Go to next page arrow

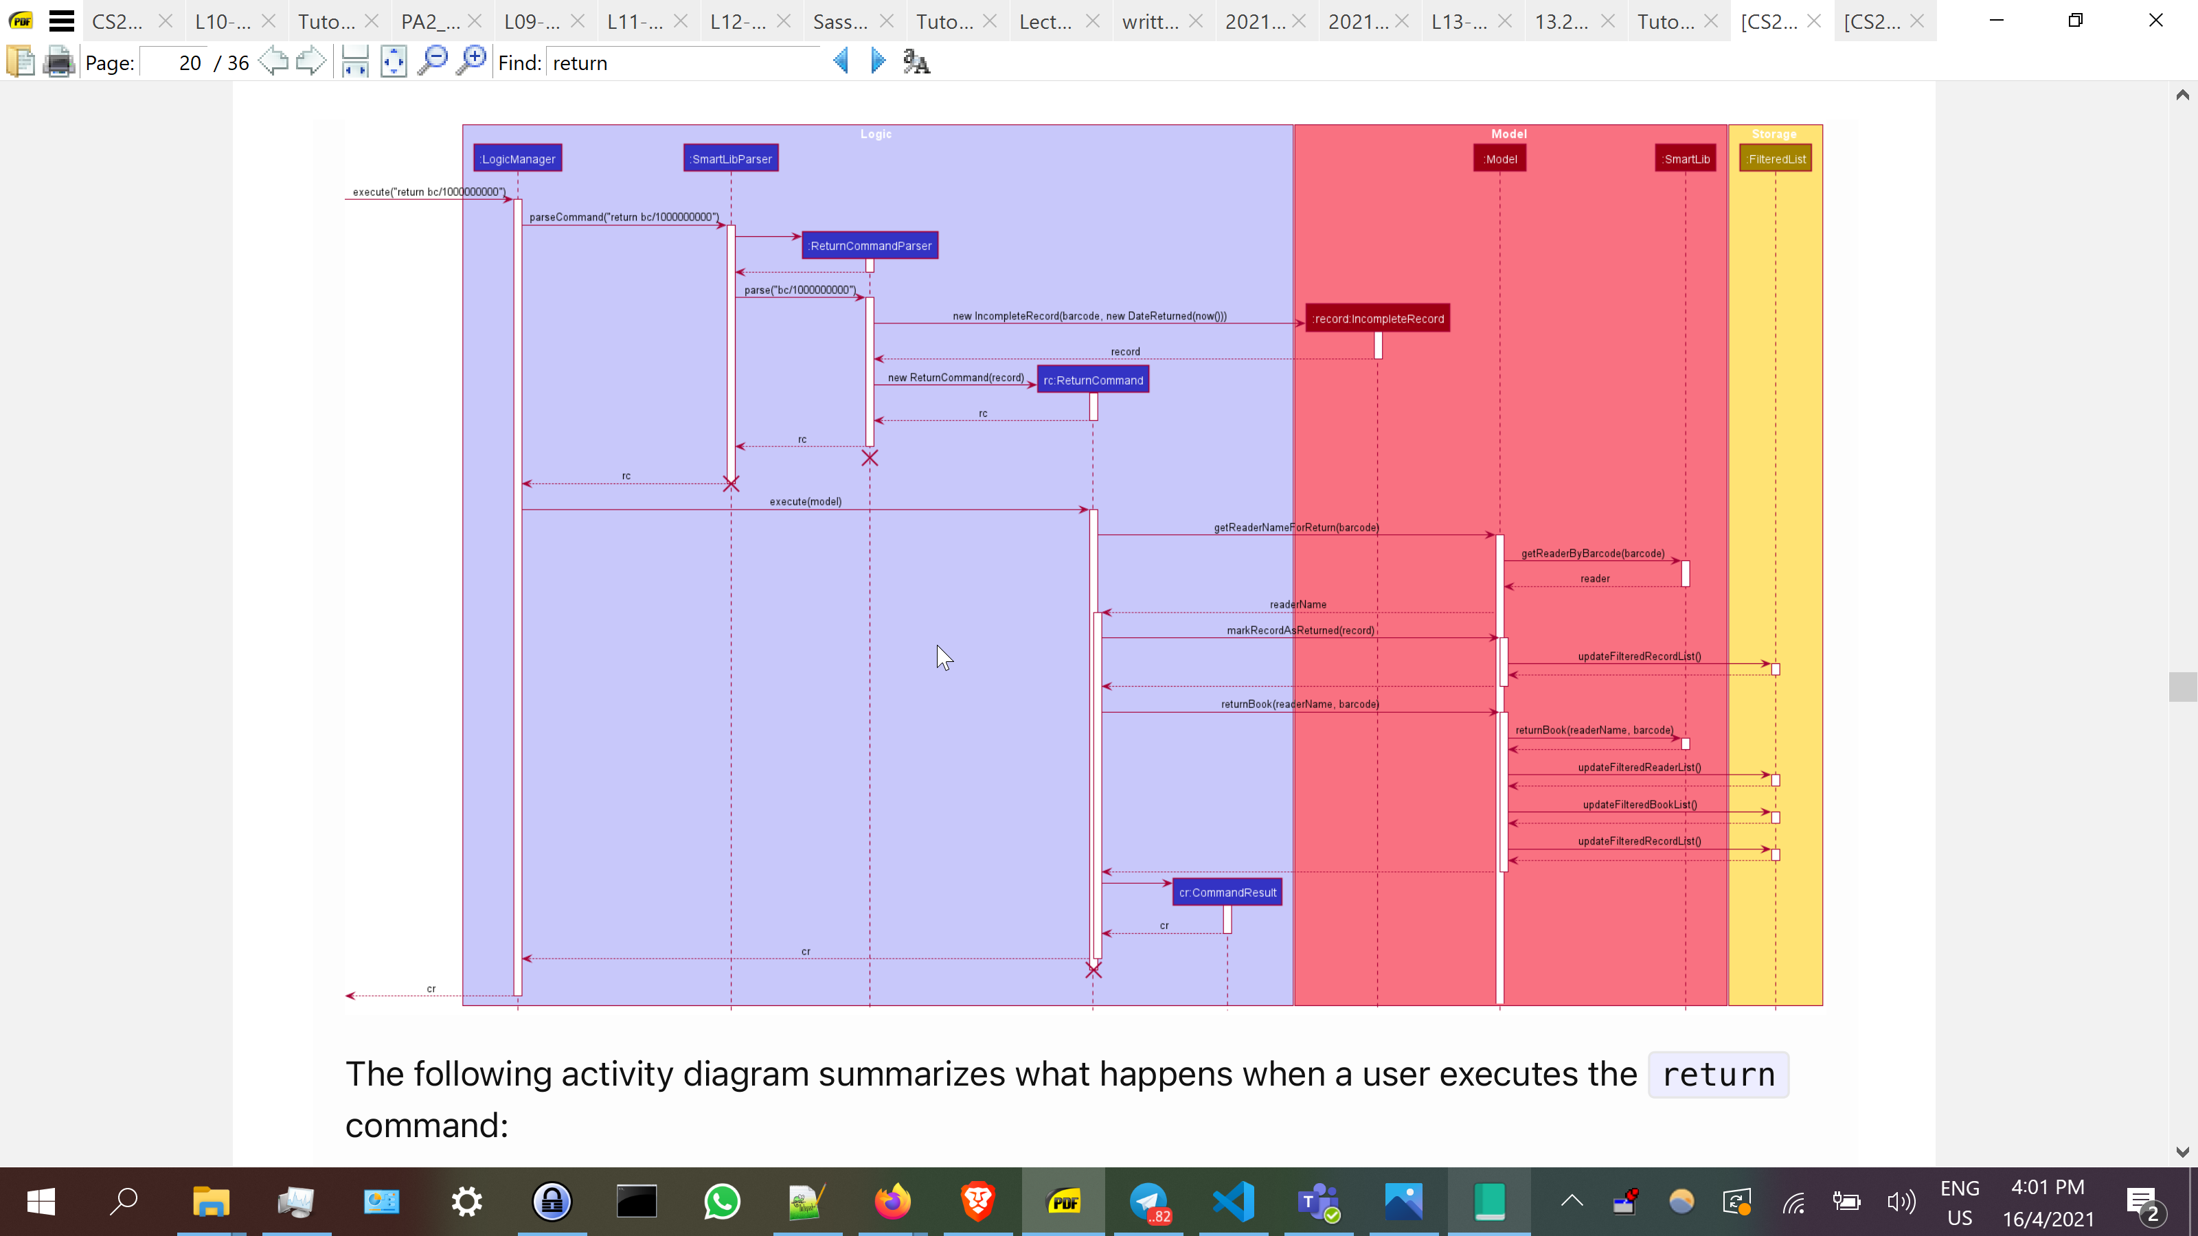tap(310, 61)
